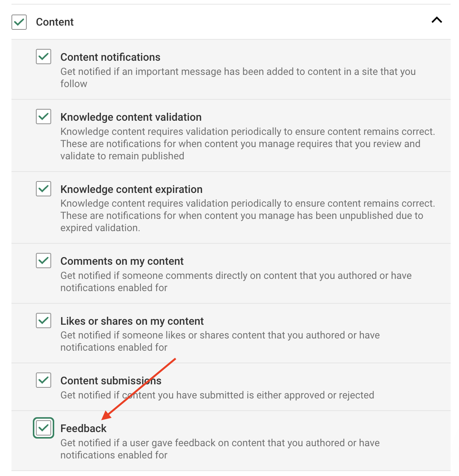The width and height of the screenshot is (459, 476).
Task: Disable the Feedback notifications checkbox
Action: pos(44,428)
